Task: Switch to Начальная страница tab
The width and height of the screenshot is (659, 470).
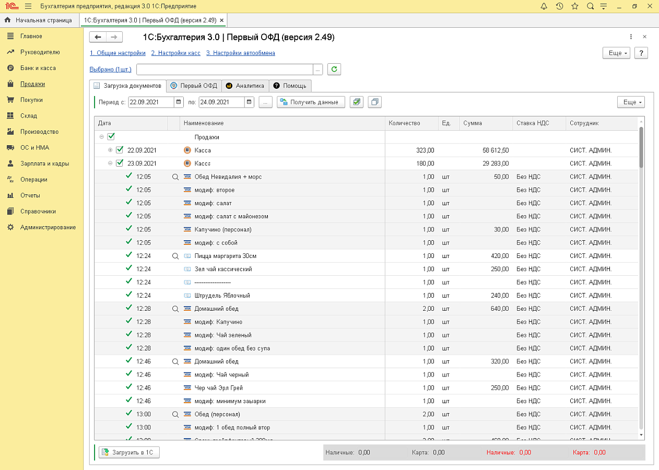Action: click(x=39, y=20)
